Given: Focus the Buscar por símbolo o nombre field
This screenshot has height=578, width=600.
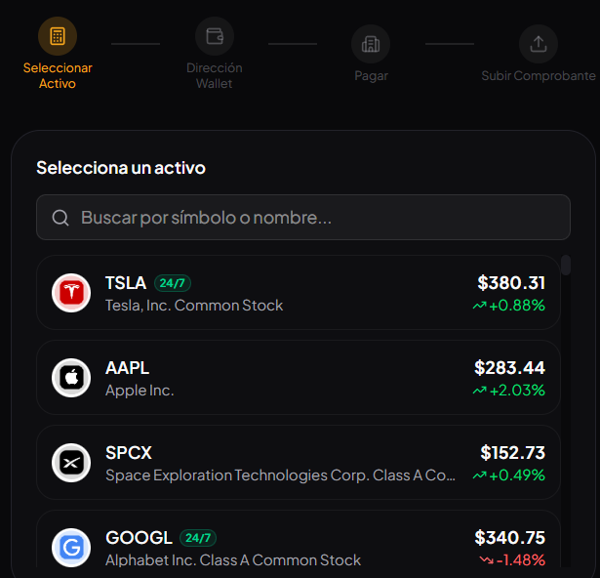Looking at the screenshot, I should point(303,217).
